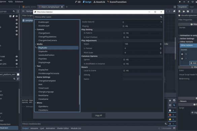This screenshot has height=131, width=197.
Task: Click the Lägg till button
Action: 98,115
